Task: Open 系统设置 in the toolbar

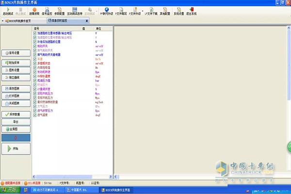Action: coord(178,11)
